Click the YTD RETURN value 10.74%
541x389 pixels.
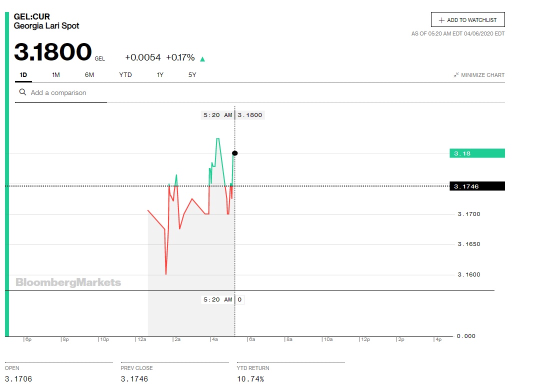tap(250, 379)
